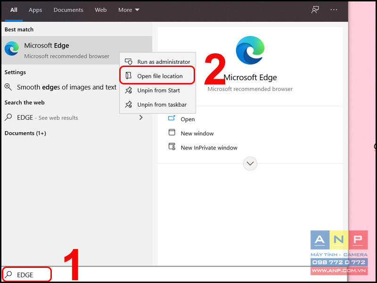Screen dimensions: 377x283
Task: Click the EDGE search input box
Action: [27, 275]
